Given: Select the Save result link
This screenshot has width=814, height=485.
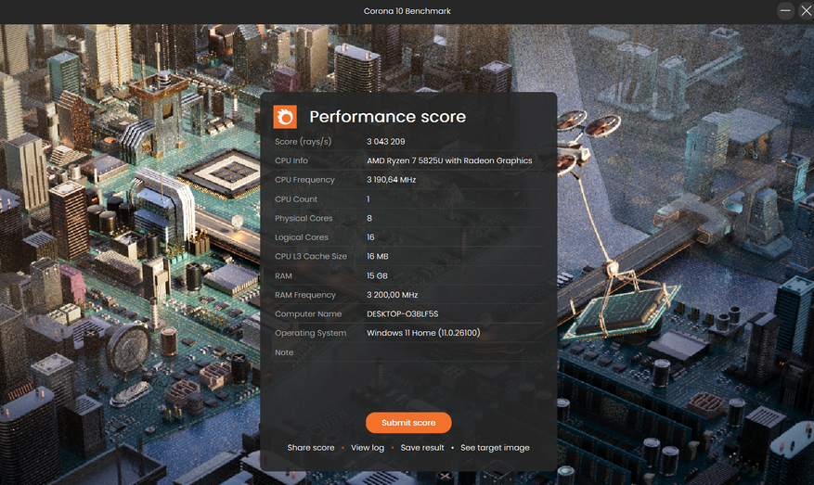Looking at the screenshot, I should click(422, 448).
